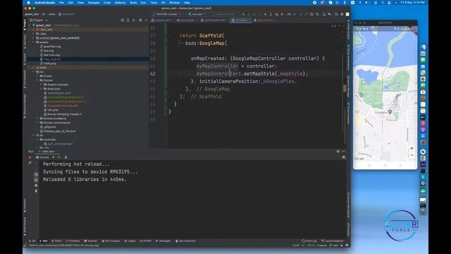Open the Terminal tool window
The height and width of the screenshot is (254, 451).
(x=91, y=241)
